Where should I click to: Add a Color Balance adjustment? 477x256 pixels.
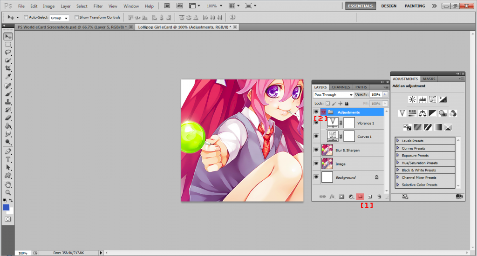(422, 113)
